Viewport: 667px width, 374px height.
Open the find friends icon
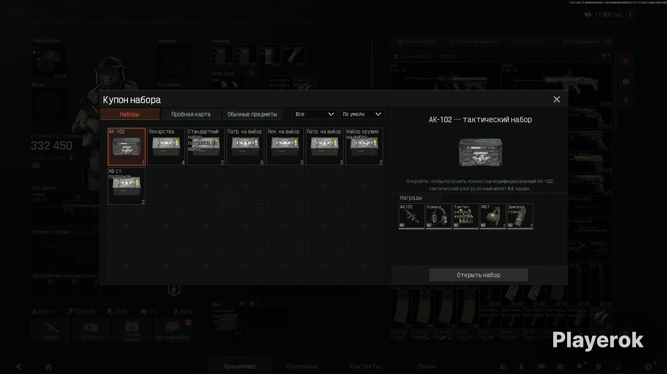tap(503, 367)
